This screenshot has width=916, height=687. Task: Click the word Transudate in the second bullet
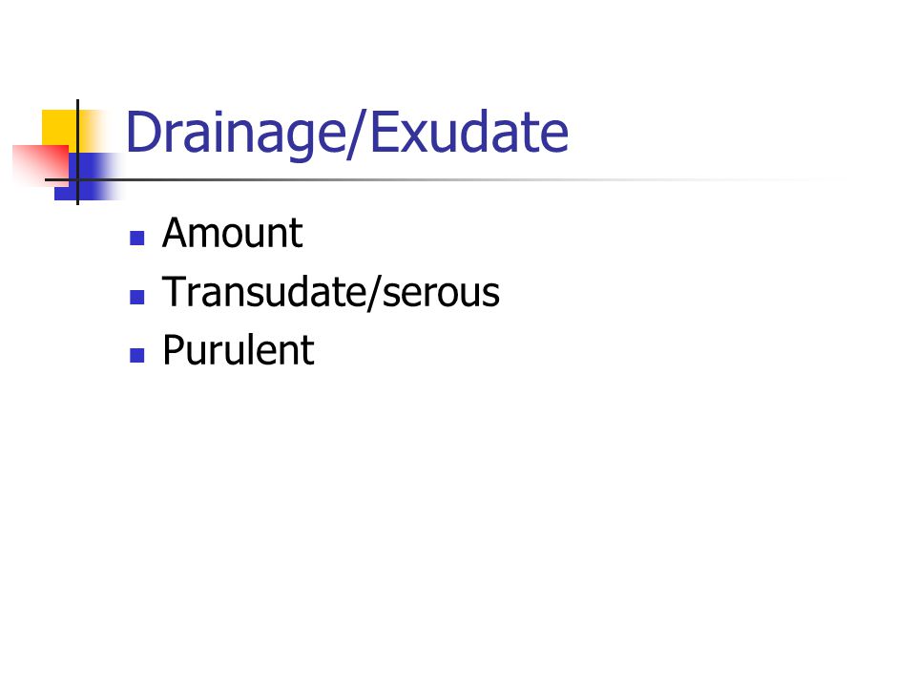tap(264, 292)
